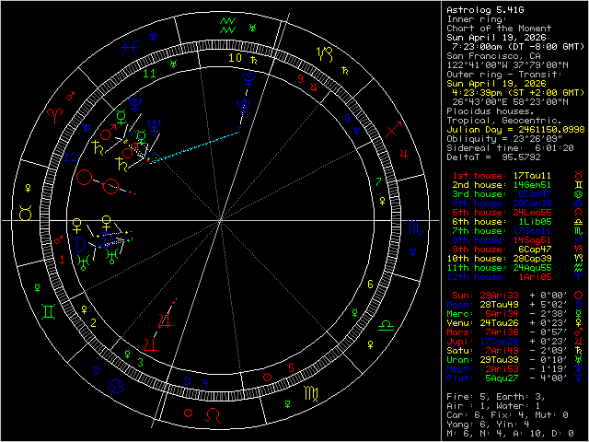Click the green Libra glyph on outer wheel
The width and height of the screenshot is (589, 442).
pyautogui.click(x=388, y=324)
